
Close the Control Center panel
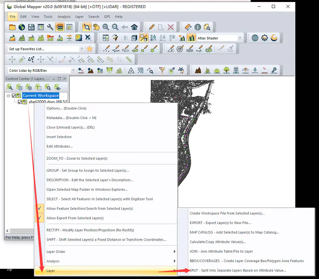click(64, 79)
